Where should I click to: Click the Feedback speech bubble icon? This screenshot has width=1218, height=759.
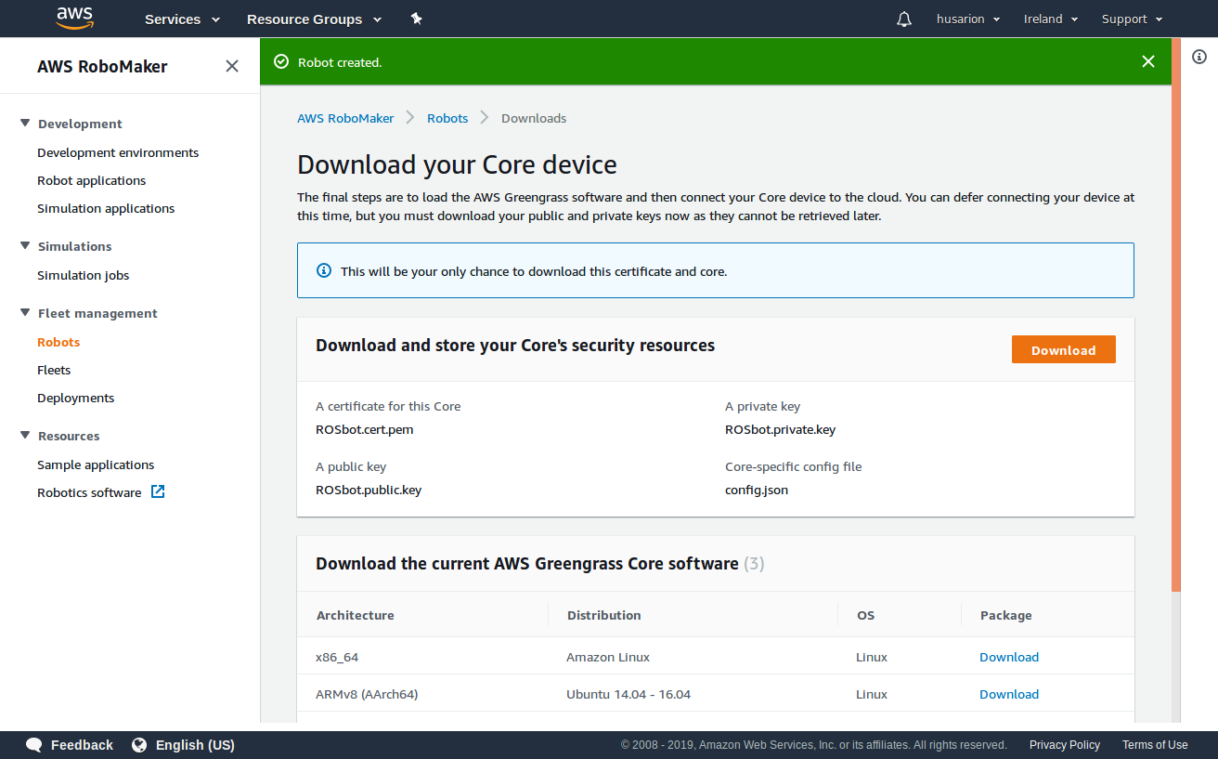click(34, 745)
